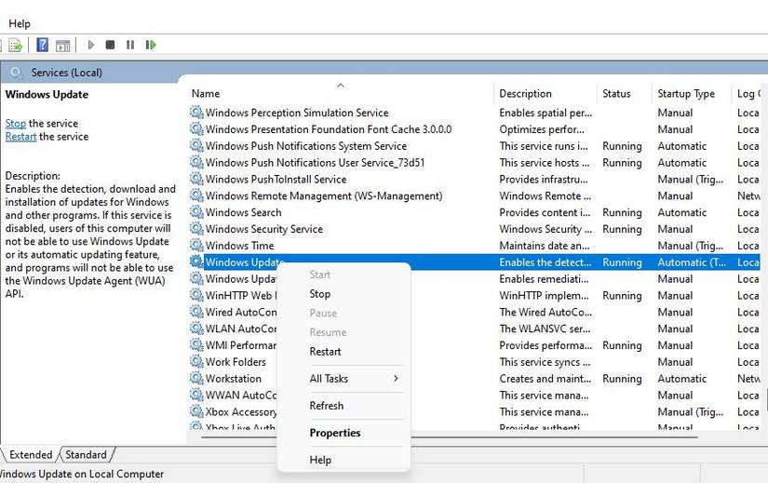
Task: Click 'Enables spatial per...' description cell
Action: pyautogui.click(x=546, y=113)
